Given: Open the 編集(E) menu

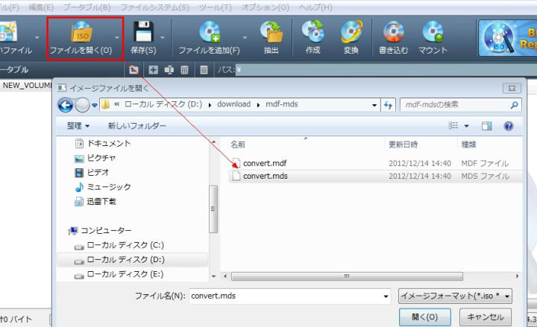Looking at the screenshot, I should point(41,7).
